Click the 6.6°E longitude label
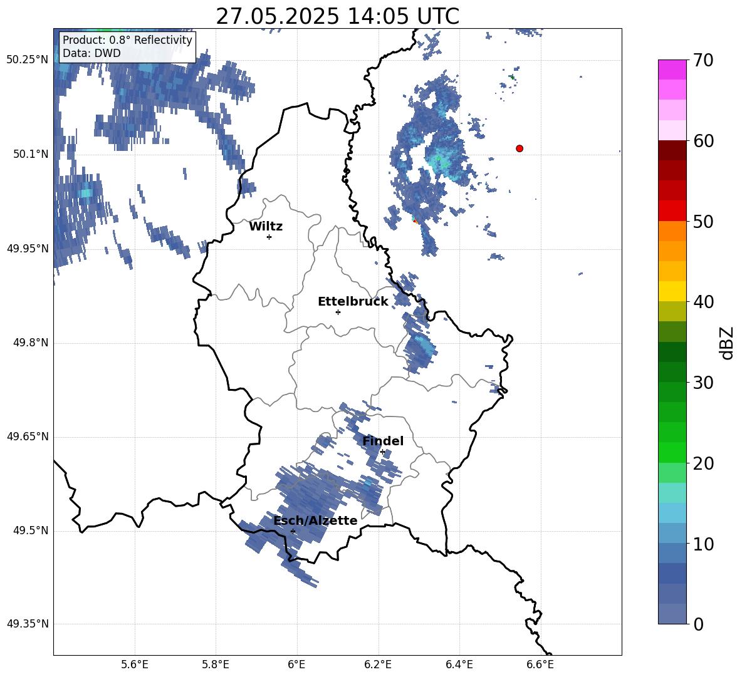 540,664
